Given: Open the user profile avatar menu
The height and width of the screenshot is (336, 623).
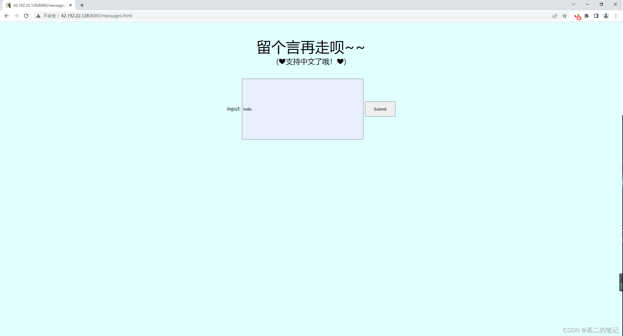Looking at the screenshot, I should click(606, 16).
